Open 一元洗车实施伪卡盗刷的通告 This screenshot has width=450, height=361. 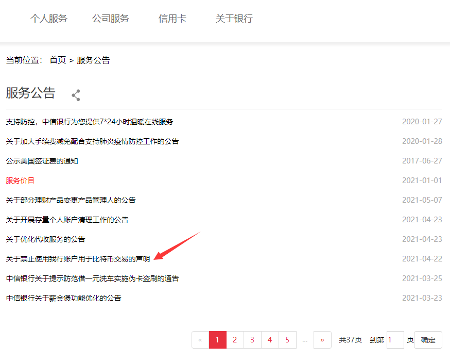pos(92,278)
